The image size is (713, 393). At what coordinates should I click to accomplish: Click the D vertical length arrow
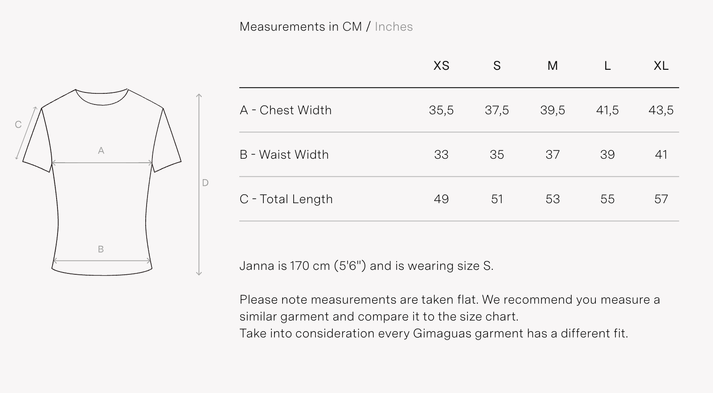click(x=199, y=184)
